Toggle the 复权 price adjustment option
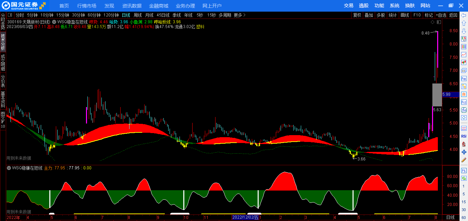Viewport: 468px width, 221px height. (x=357, y=15)
